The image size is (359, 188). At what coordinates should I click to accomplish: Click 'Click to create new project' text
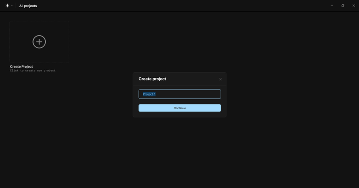pos(33,71)
